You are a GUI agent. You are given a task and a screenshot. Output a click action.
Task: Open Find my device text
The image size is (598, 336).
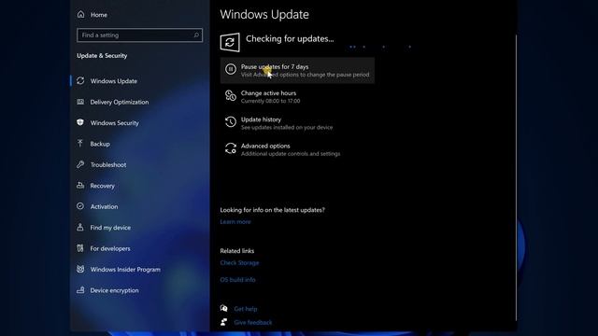(110, 228)
